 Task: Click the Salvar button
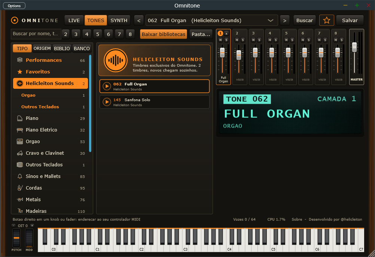click(x=350, y=20)
